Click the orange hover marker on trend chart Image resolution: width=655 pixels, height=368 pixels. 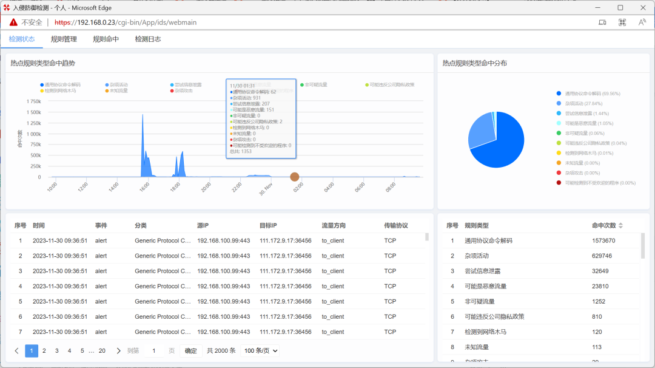coord(295,177)
